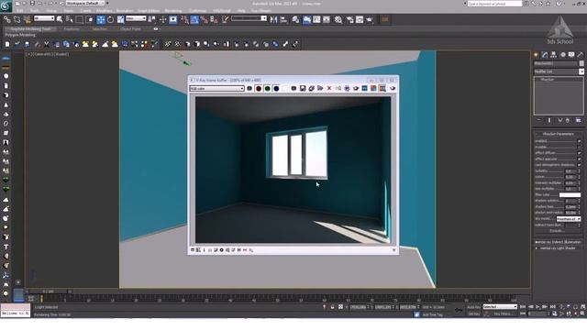The width and height of the screenshot is (587, 330).
Task: Show the green channel in V-Ray frame buffer
Action: pyautogui.click(x=267, y=88)
